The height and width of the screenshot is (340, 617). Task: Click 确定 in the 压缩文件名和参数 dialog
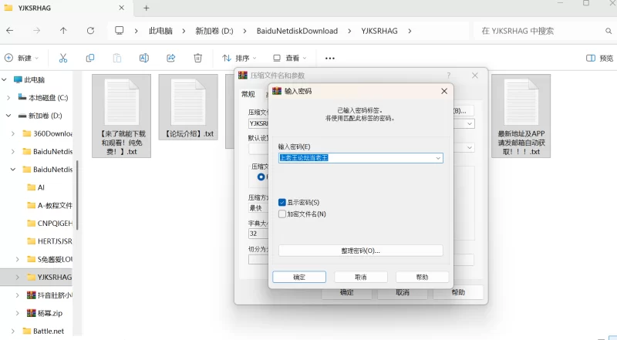[346, 293]
